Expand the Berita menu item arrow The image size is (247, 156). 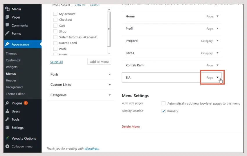(x=217, y=53)
